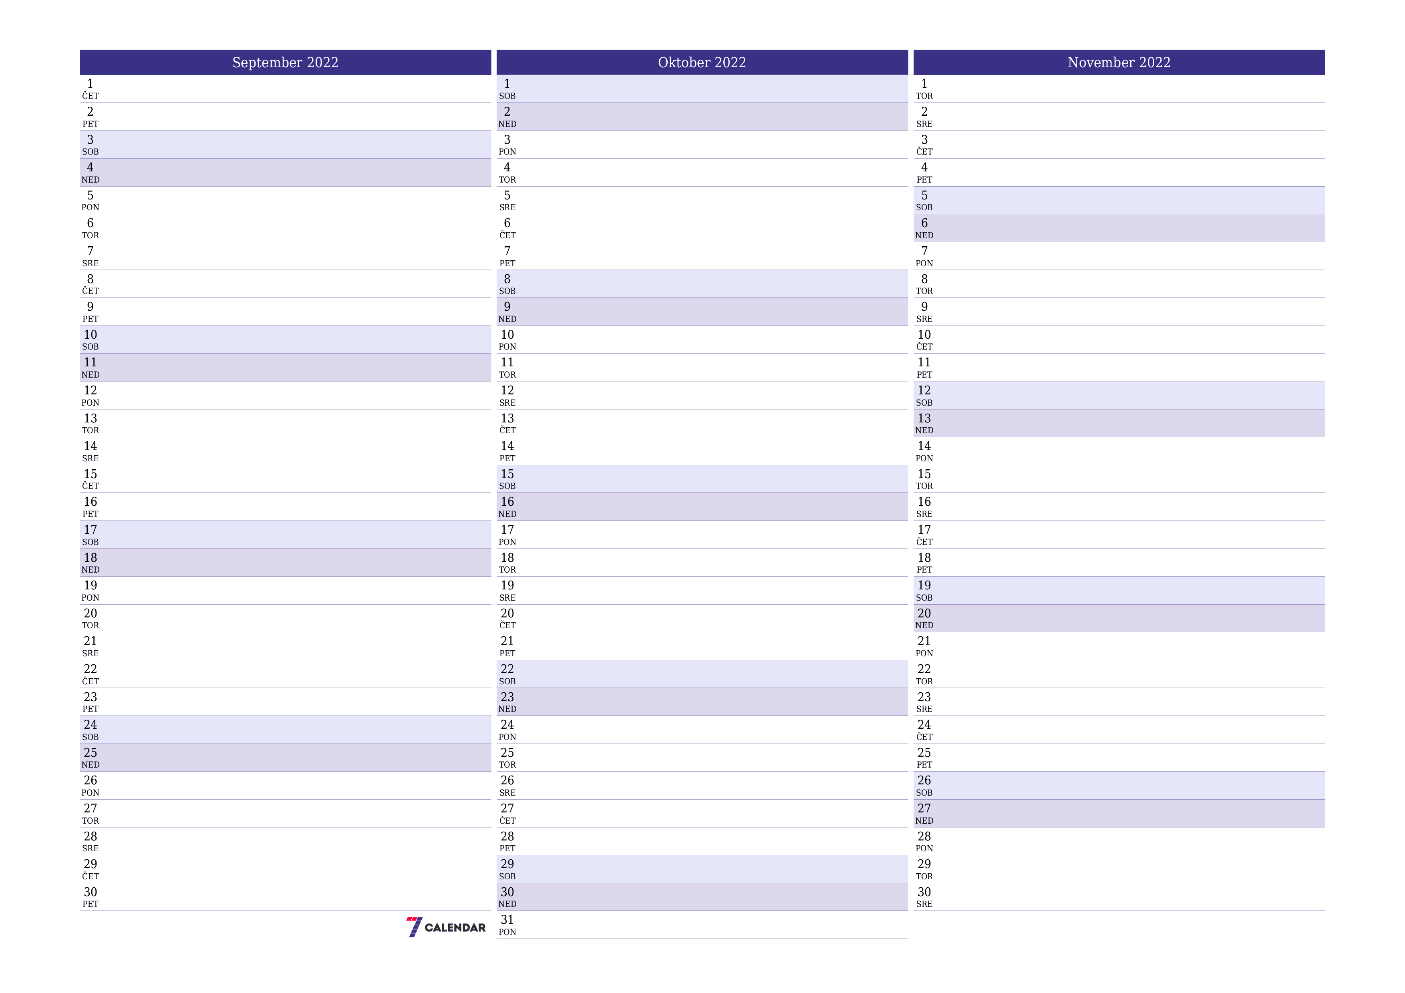Click on Oktober 22 SOB row
The width and height of the screenshot is (1405, 993).
(x=702, y=671)
